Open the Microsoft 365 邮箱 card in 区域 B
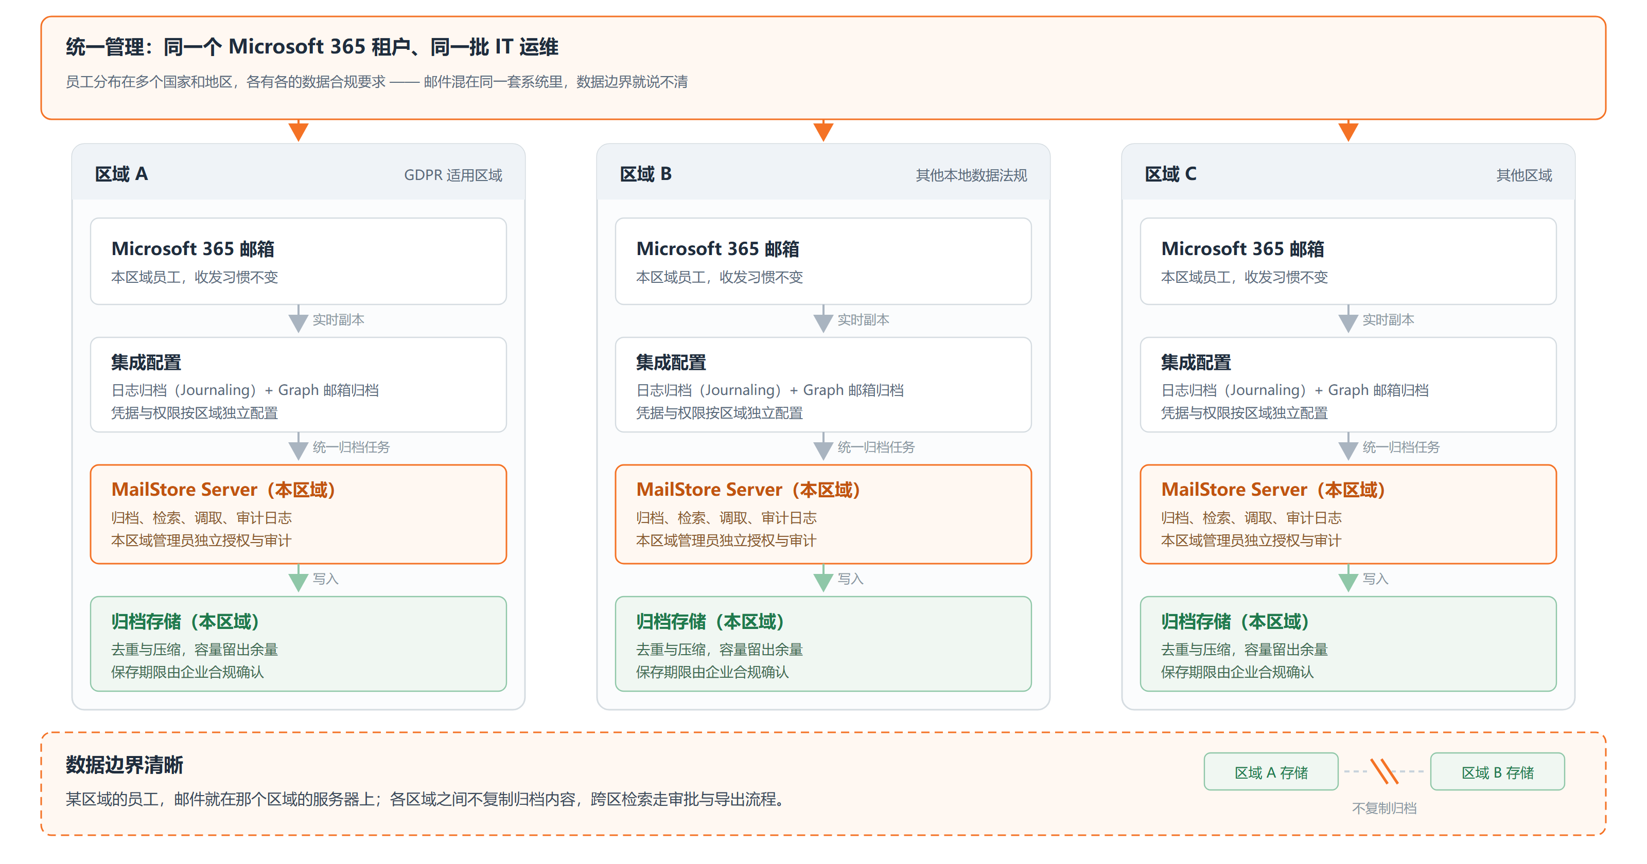Screen dimensions: 1647x864 click(823, 261)
